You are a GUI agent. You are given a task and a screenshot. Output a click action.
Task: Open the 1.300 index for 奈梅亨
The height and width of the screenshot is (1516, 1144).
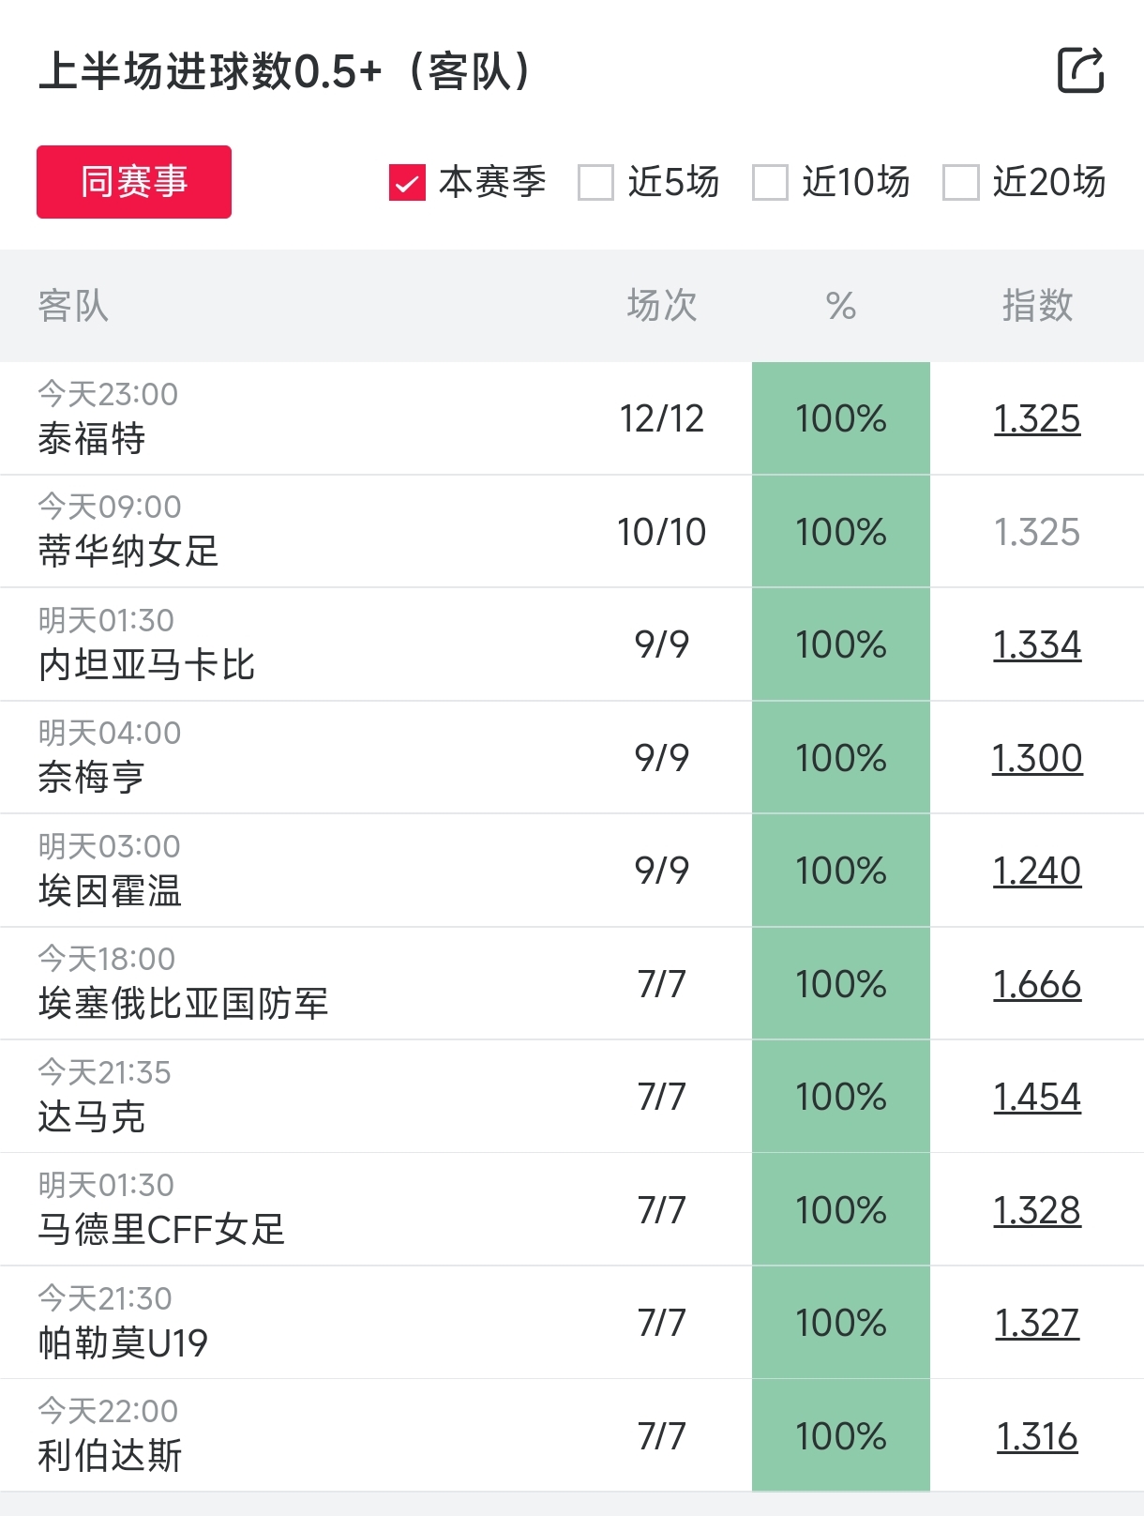tap(1037, 758)
